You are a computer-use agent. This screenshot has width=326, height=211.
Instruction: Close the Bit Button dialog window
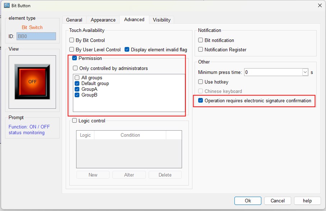coord(320,5)
